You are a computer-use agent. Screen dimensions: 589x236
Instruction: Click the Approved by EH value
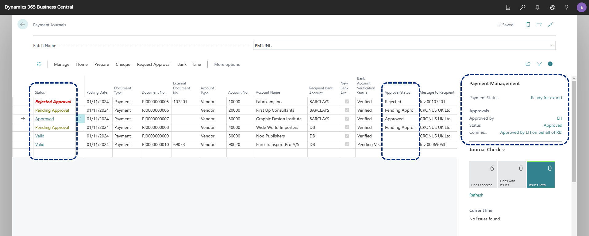pyautogui.click(x=560, y=118)
